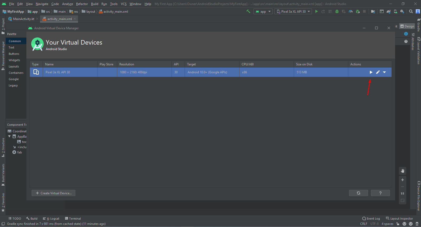421x227 pixels.
Task: Switch to Design view mode
Action: (x=407, y=26)
